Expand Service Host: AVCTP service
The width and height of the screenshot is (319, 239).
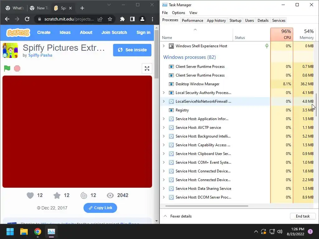pyautogui.click(x=164, y=127)
